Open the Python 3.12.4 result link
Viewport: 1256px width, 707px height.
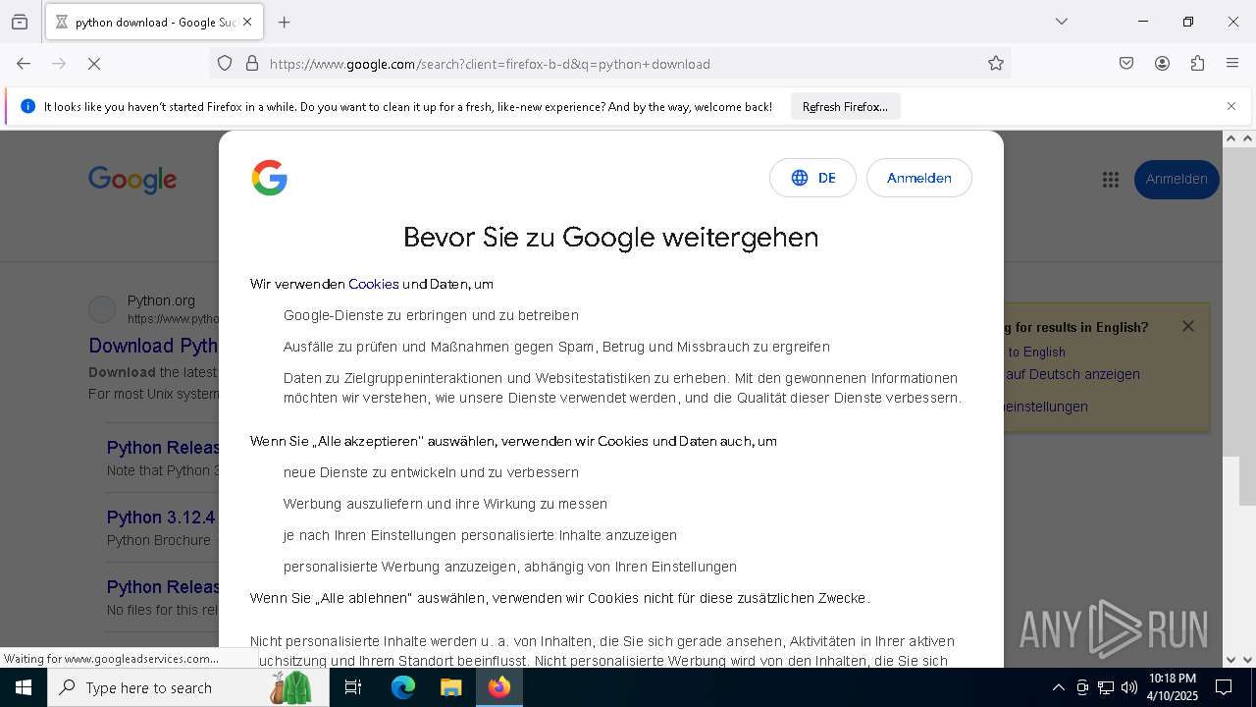[162, 517]
